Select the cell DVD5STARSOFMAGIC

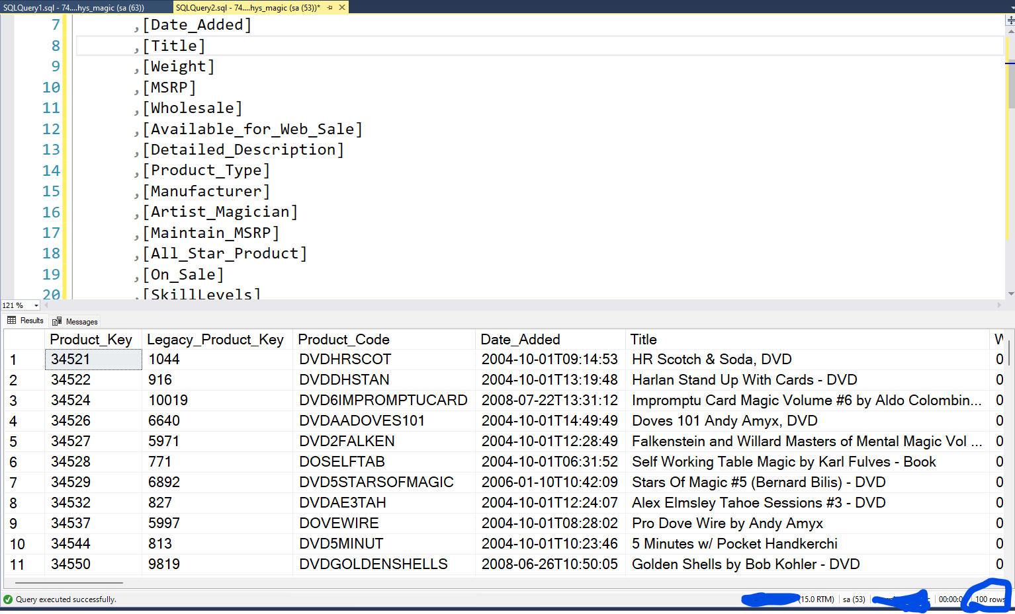(x=384, y=482)
